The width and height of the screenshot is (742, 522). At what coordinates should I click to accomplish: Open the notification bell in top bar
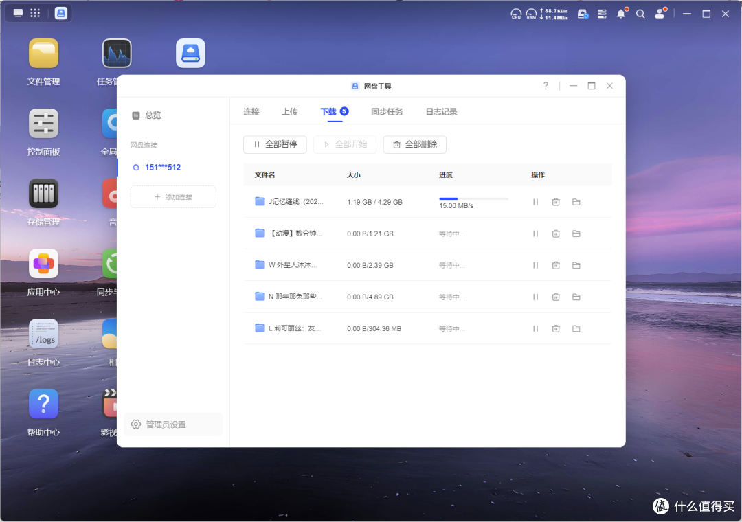tap(621, 14)
